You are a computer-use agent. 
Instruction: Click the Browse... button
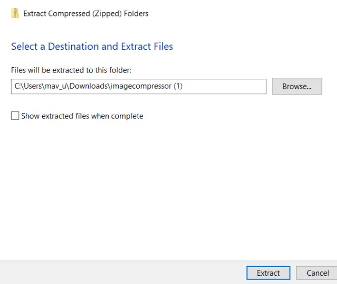[297, 86]
